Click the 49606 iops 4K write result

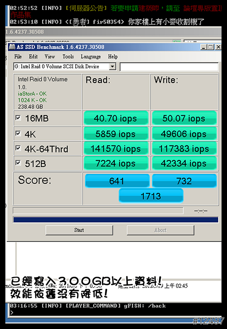184,134
